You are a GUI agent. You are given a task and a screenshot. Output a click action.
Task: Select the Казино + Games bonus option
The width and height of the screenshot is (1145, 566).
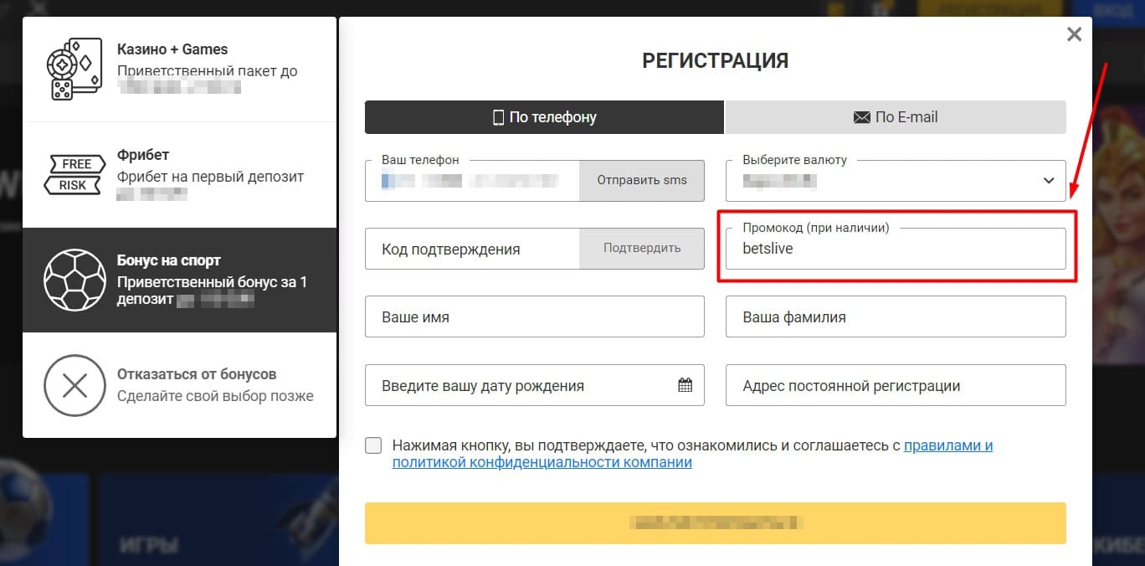tap(179, 69)
